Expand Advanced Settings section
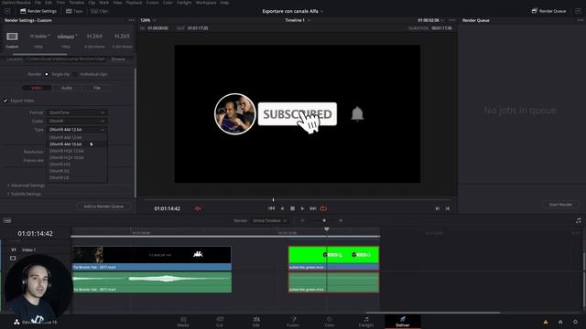Image resolution: width=586 pixels, height=329 pixels. (27, 186)
